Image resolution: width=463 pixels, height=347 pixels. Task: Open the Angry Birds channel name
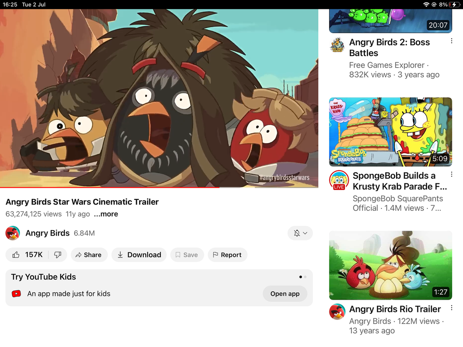(x=47, y=233)
